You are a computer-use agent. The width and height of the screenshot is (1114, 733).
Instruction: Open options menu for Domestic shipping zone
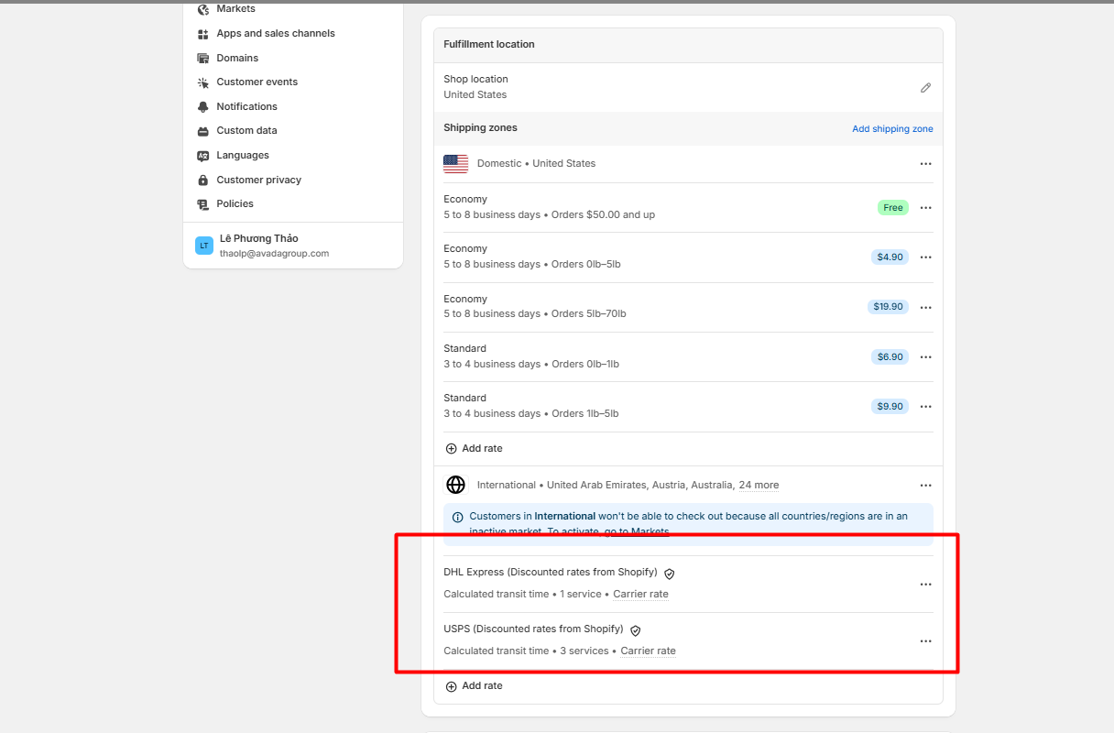pyautogui.click(x=925, y=164)
